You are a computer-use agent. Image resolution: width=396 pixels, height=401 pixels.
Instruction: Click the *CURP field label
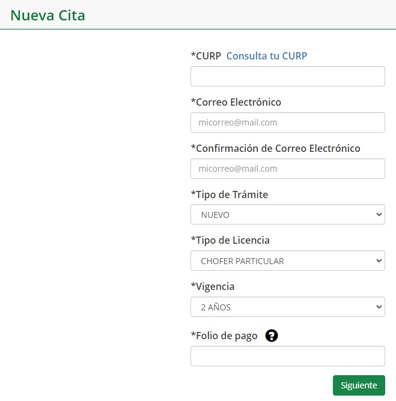tap(206, 56)
